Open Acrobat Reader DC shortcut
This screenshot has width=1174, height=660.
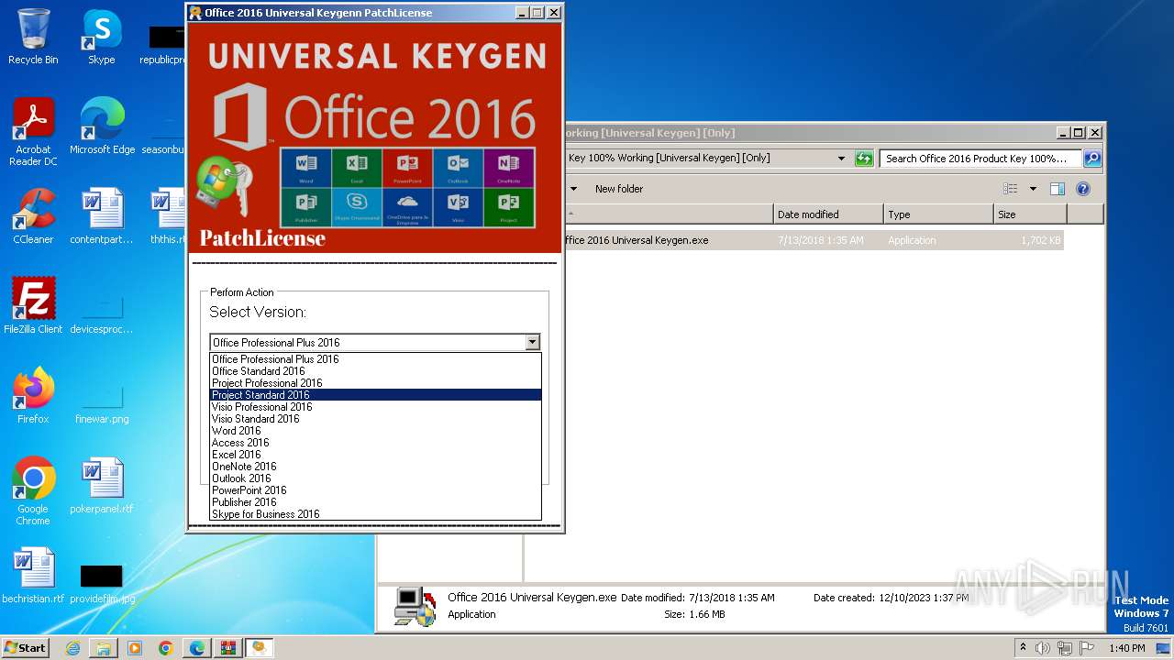[x=33, y=132]
